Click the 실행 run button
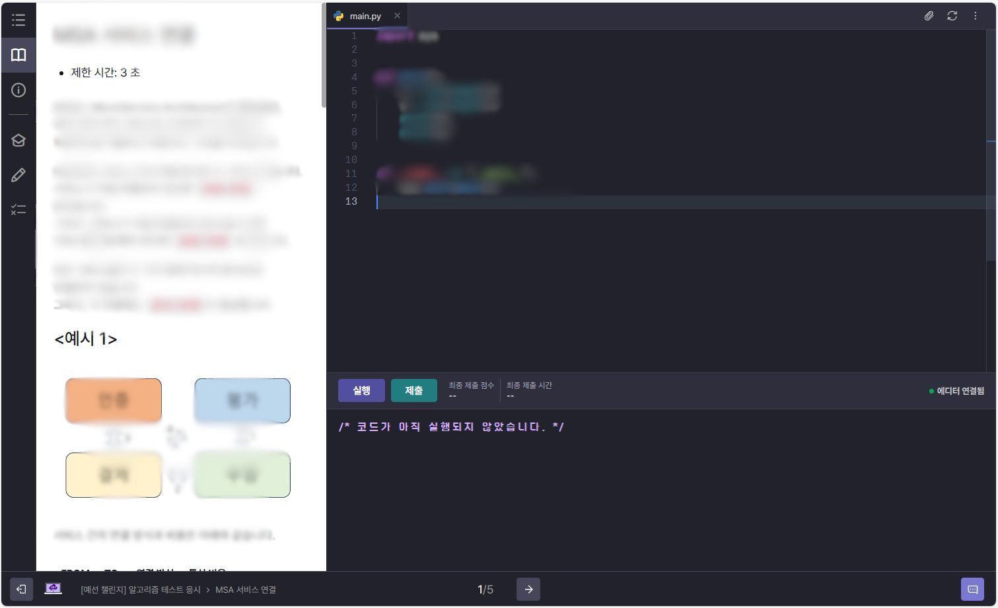Viewport: 998px width, 608px height. click(361, 390)
